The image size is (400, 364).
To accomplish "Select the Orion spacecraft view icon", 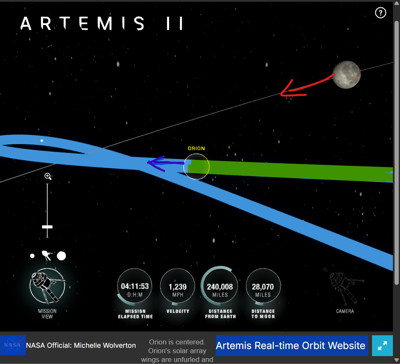I will (47, 256).
